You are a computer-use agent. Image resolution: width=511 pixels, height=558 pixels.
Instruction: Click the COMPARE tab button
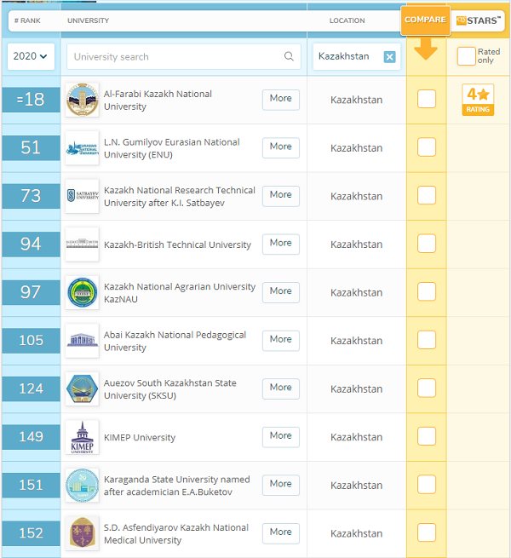tap(425, 20)
